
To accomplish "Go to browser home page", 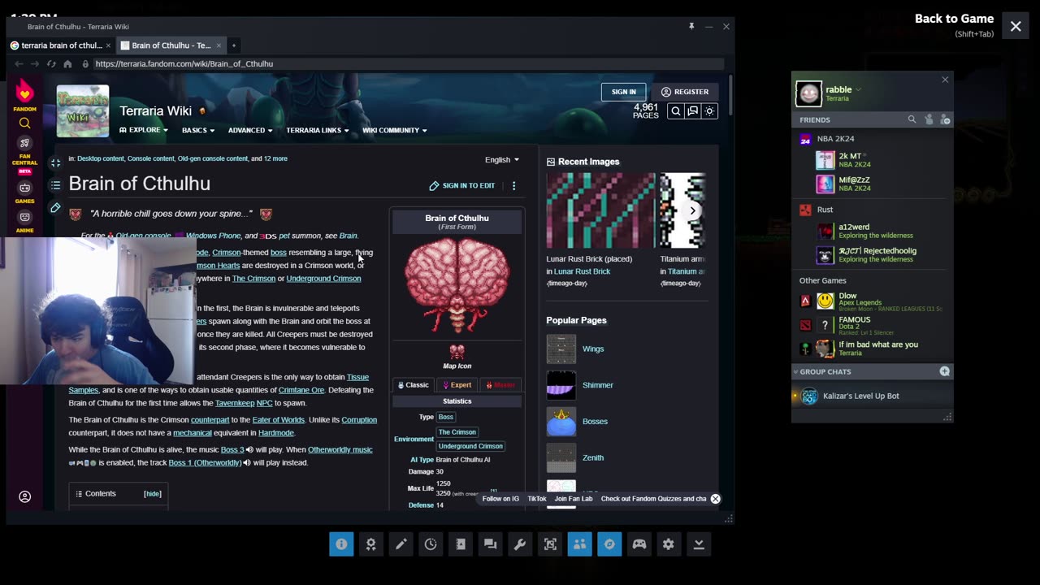I will click(x=67, y=63).
